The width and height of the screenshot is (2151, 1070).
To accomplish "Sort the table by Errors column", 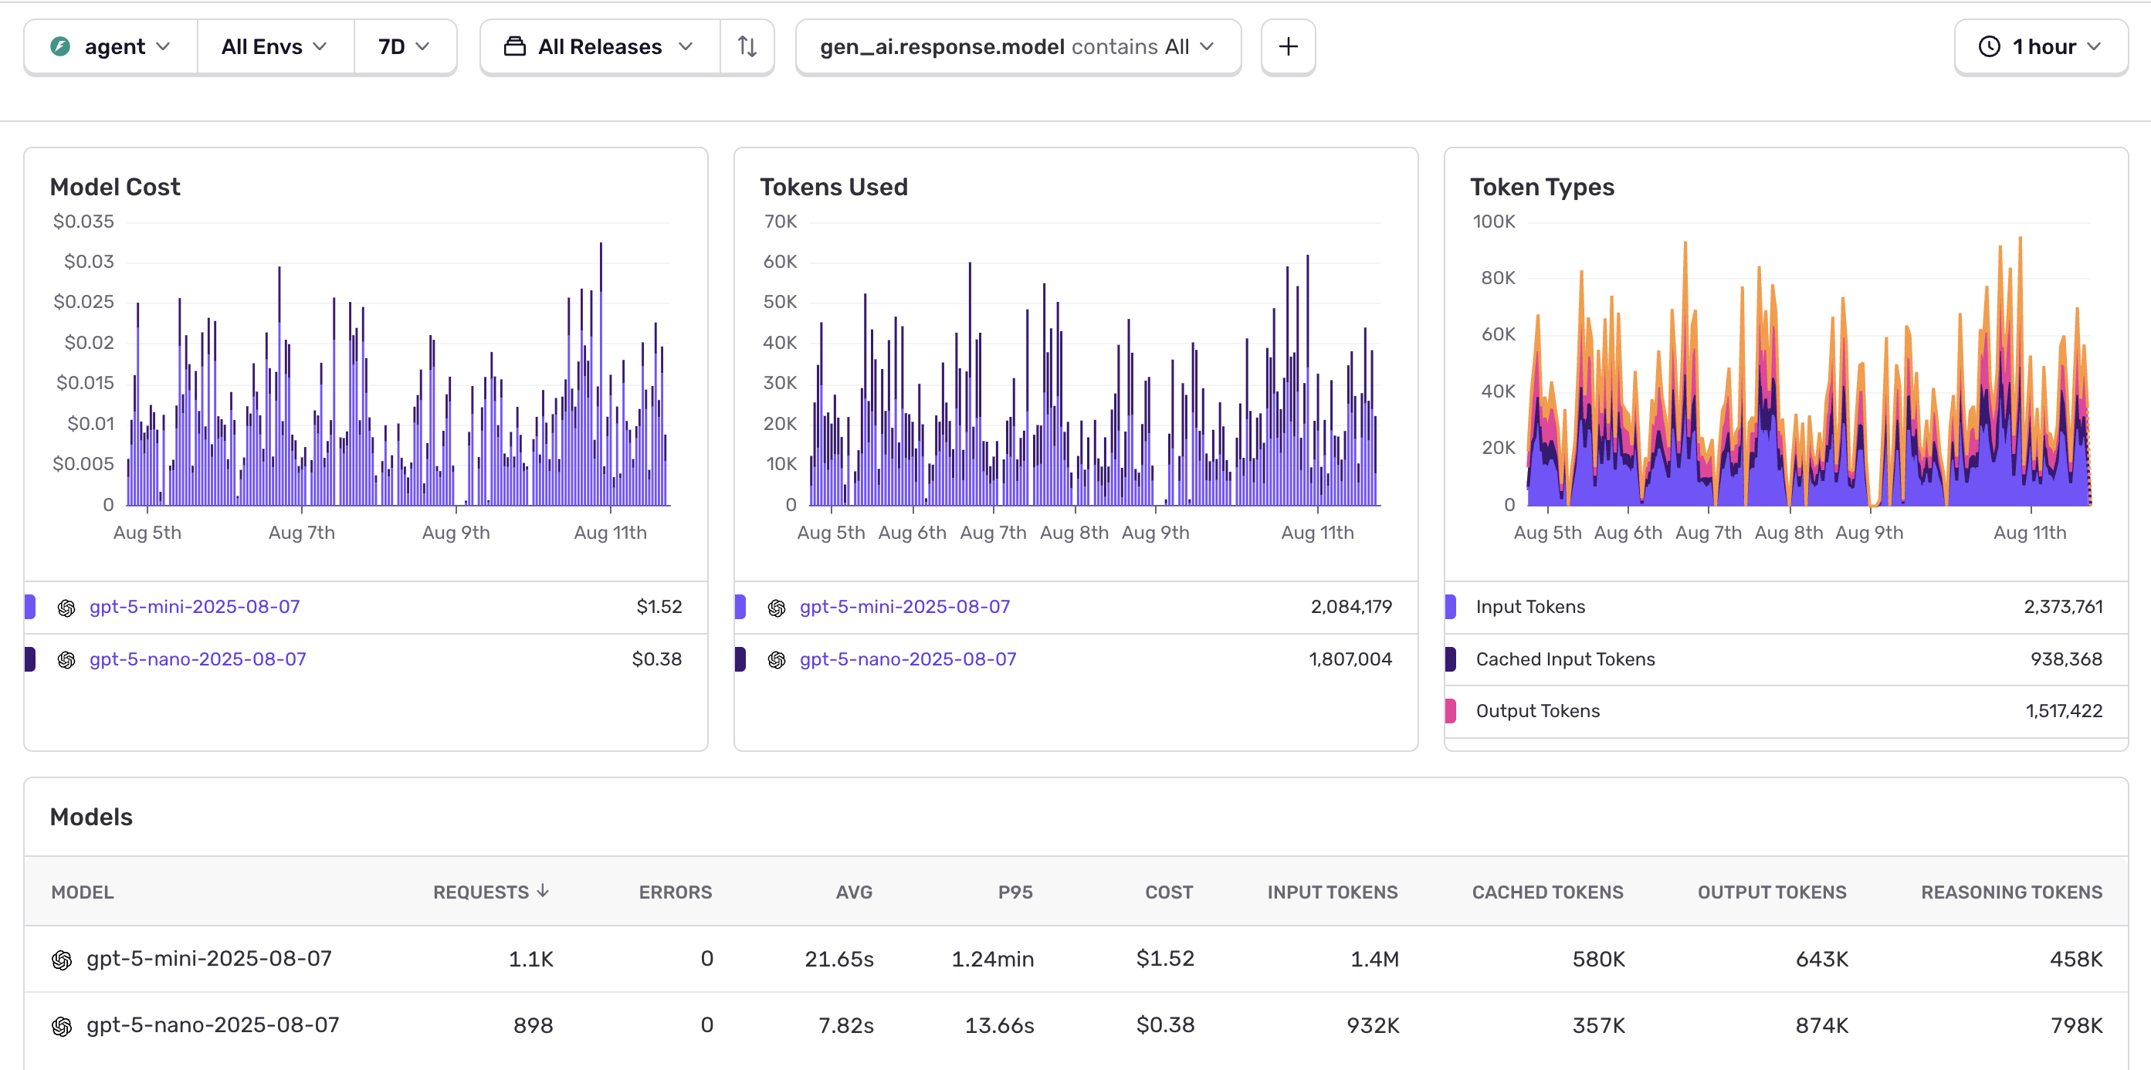I will tap(676, 892).
